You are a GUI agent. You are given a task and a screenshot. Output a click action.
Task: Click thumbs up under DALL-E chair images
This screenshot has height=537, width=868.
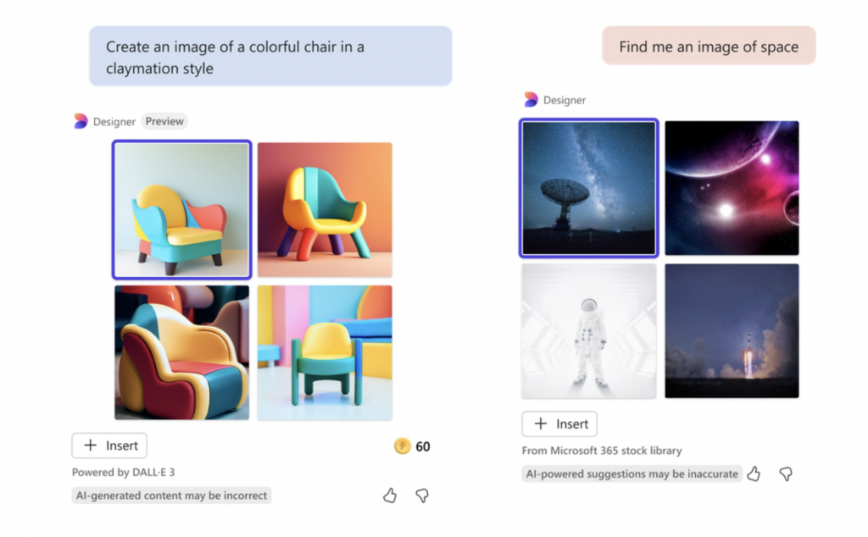click(390, 495)
